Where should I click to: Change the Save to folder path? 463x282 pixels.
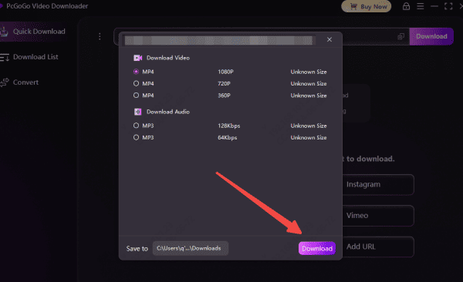pos(190,248)
